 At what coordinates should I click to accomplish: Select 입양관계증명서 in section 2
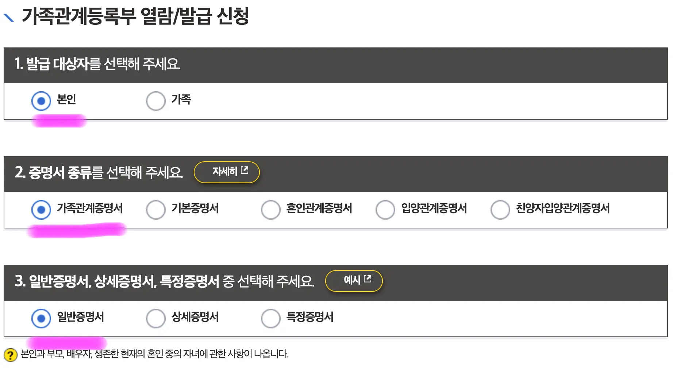pos(385,209)
